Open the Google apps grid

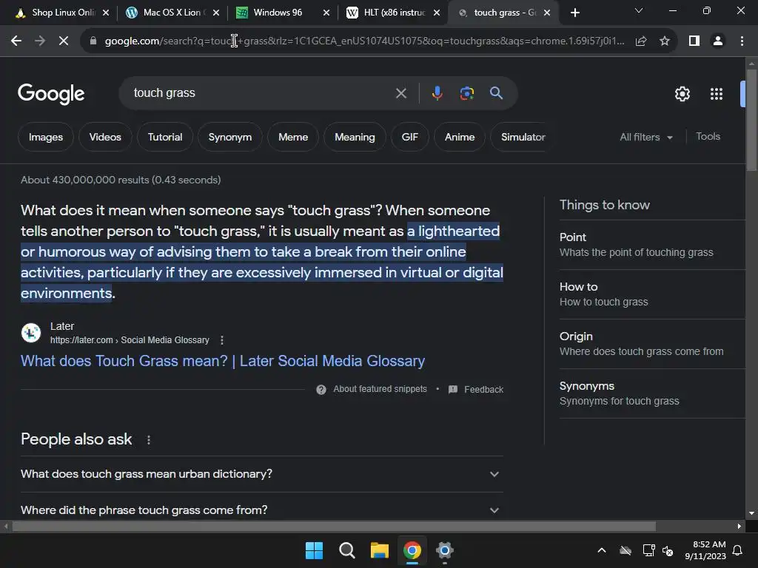pyautogui.click(x=716, y=94)
